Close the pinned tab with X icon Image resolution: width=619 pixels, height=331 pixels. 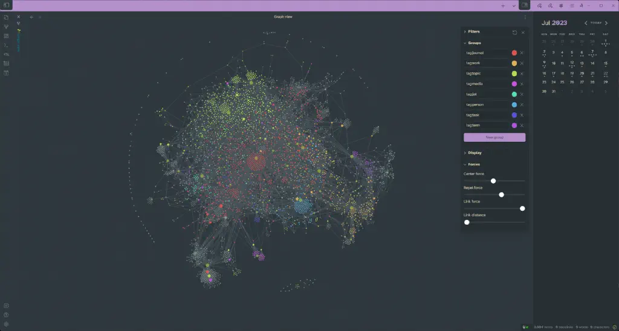(19, 17)
